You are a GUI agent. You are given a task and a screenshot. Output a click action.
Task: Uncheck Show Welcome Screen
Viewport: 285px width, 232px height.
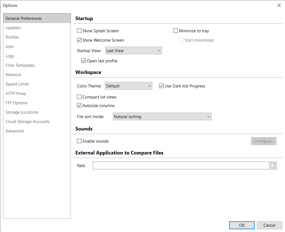[79, 40]
